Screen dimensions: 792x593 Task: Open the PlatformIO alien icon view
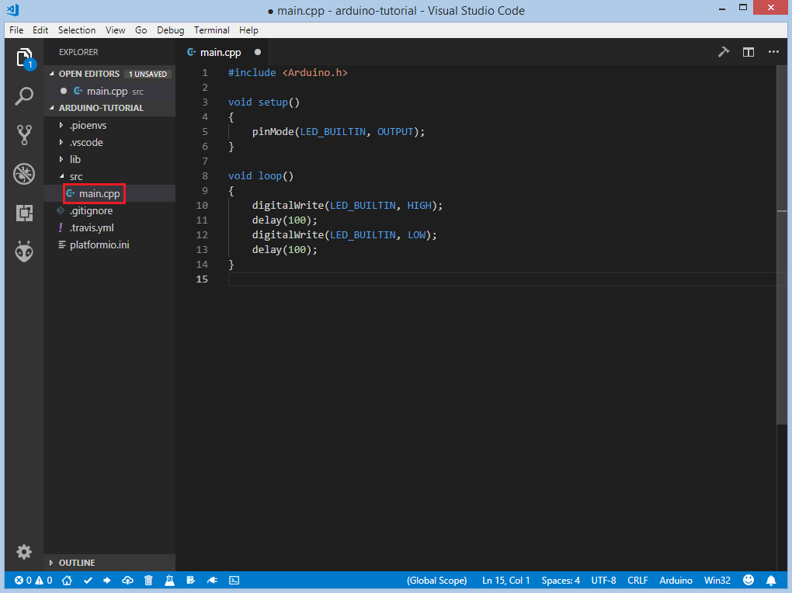[24, 251]
